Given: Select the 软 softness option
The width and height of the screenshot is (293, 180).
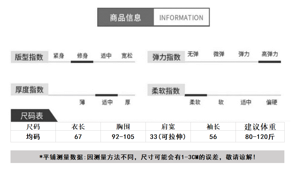Looking at the screenshot, I should (221, 102).
